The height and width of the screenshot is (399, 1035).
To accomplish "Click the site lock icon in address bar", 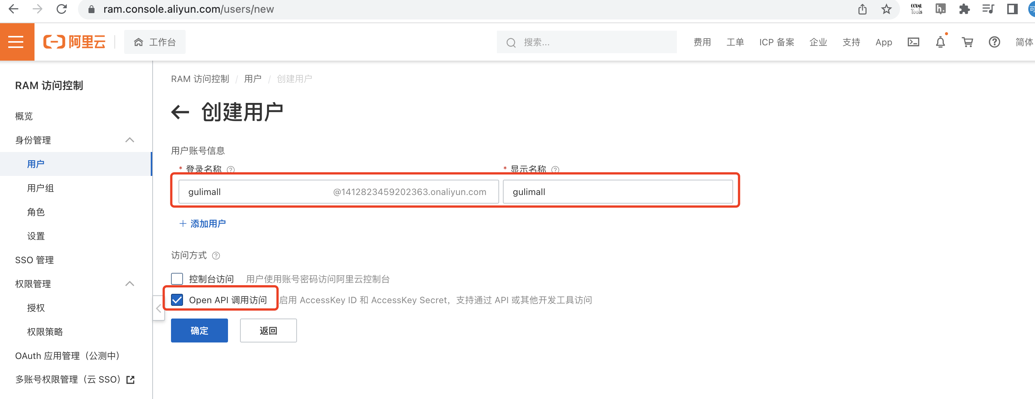I will (91, 9).
